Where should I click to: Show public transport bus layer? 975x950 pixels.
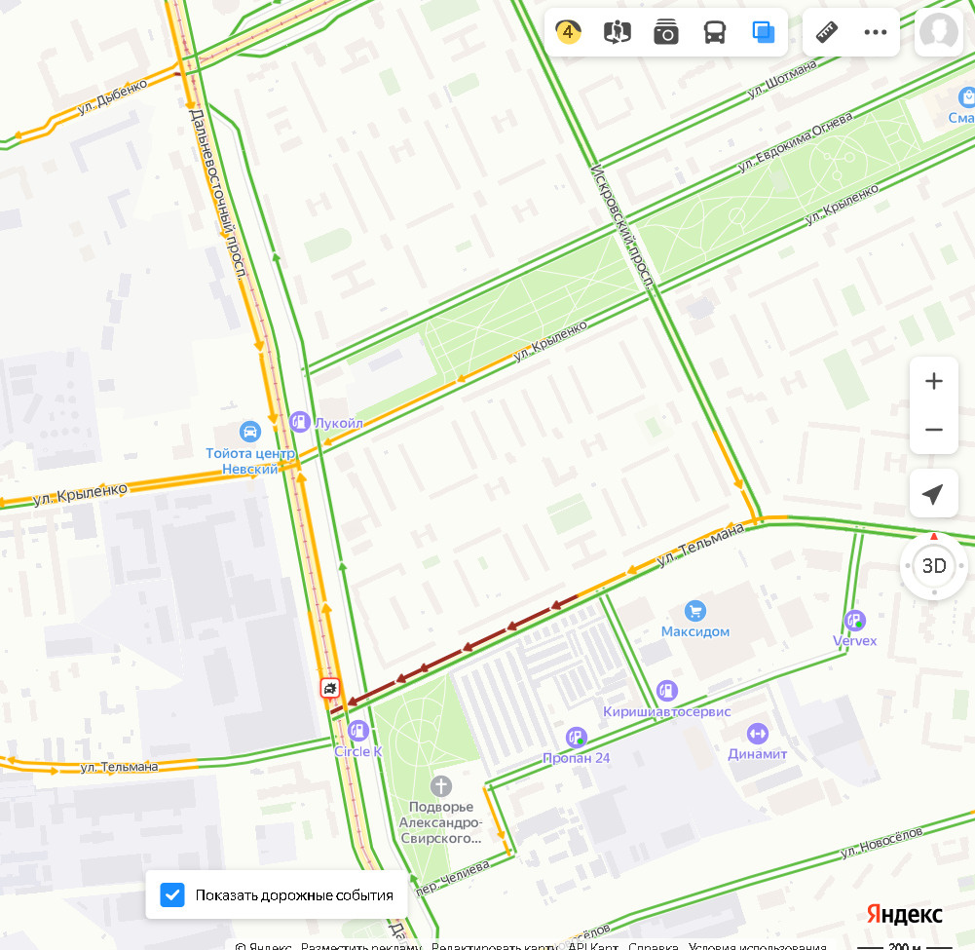715,32
